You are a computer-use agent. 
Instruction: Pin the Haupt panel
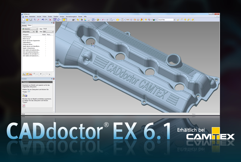[x=52, y=23]
